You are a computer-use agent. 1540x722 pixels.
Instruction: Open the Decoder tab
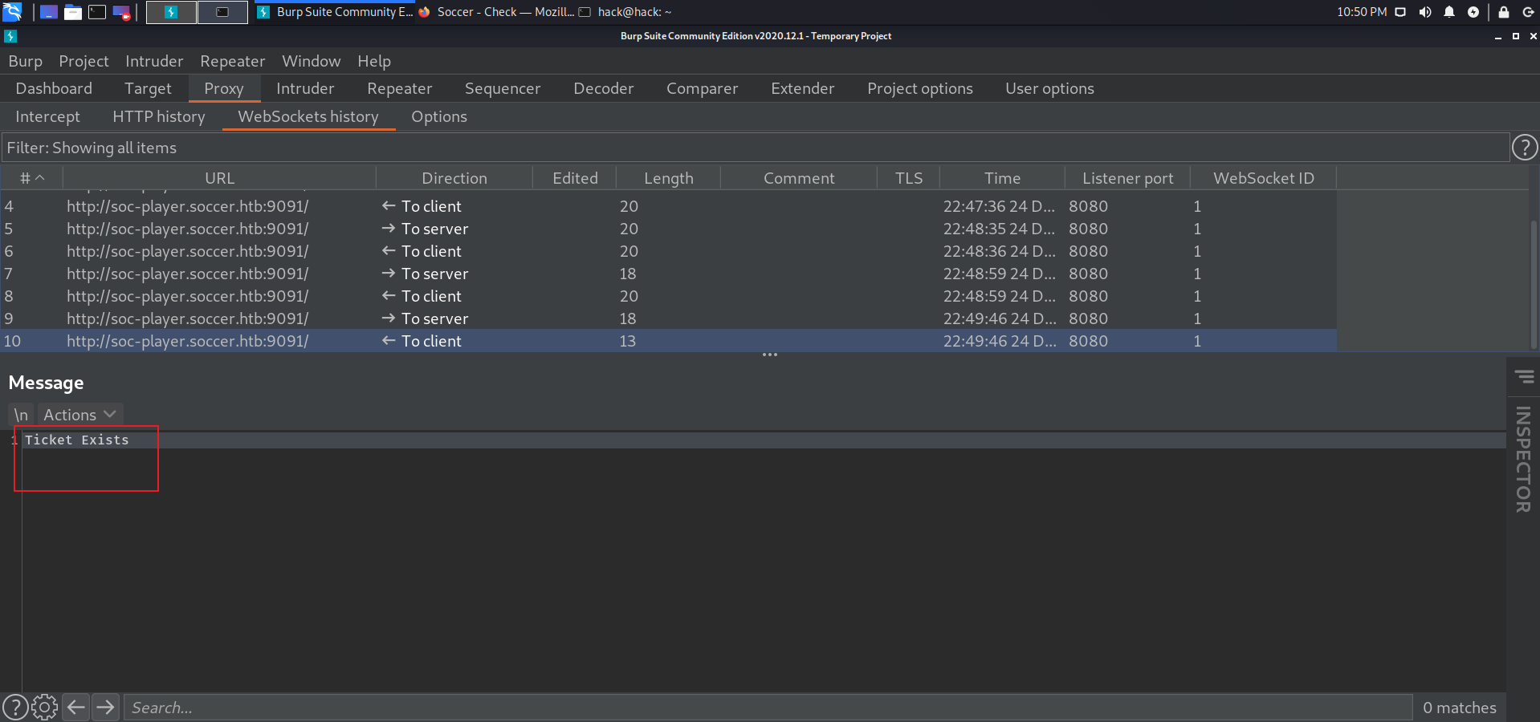coord(604,88)
